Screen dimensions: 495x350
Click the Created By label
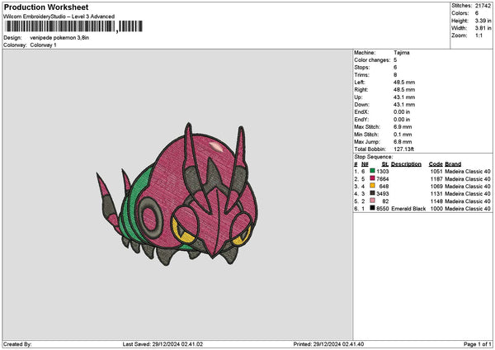click(17, 344)
